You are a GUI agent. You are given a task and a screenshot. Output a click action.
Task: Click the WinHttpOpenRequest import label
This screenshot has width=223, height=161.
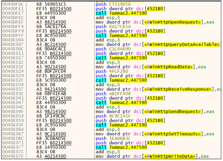pyautogui.click(x=173, y=22)
